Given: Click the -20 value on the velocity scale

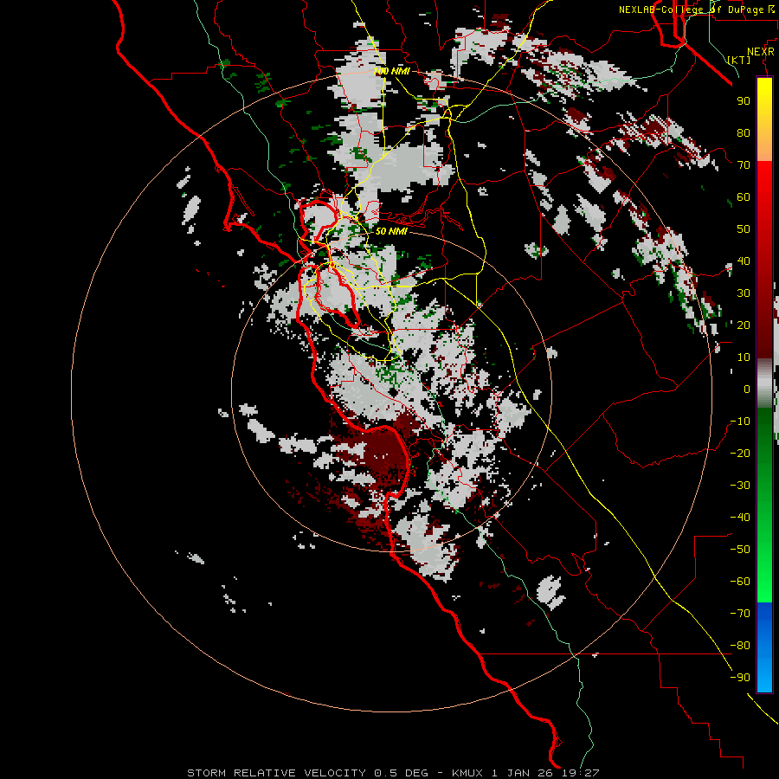Looking at the screenshot, I should pyautogui.click(x=740, y=453).
